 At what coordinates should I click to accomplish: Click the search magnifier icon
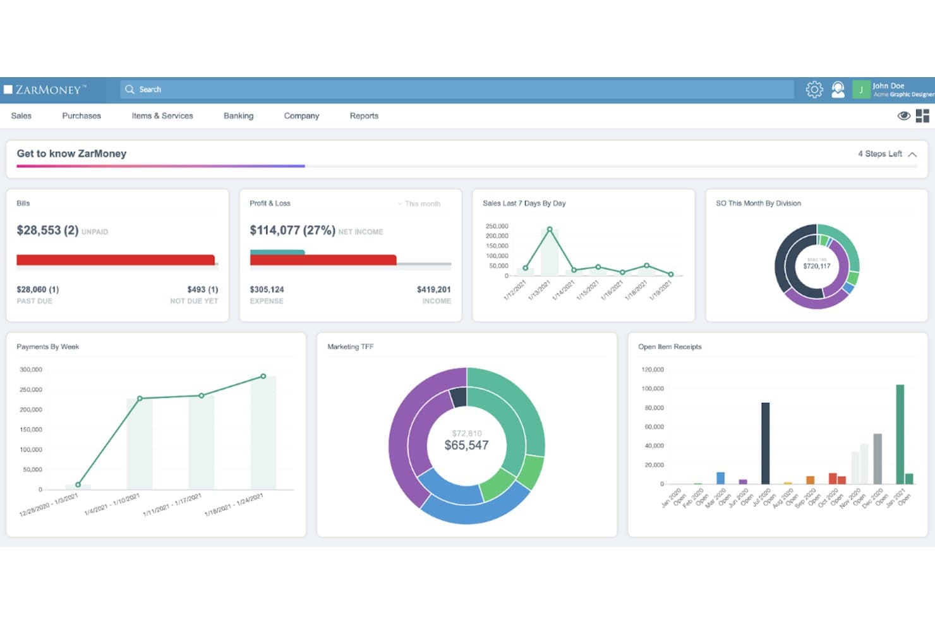(130, 89)
